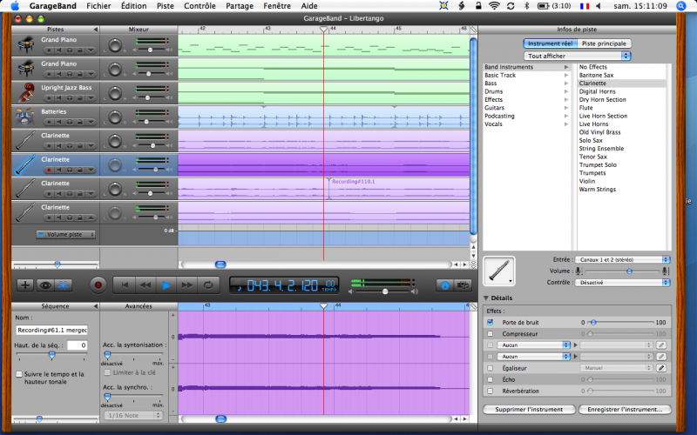Viewport: 697px width, 435px height.
Task: Toggle the track editor button
Action: (63, 285)
